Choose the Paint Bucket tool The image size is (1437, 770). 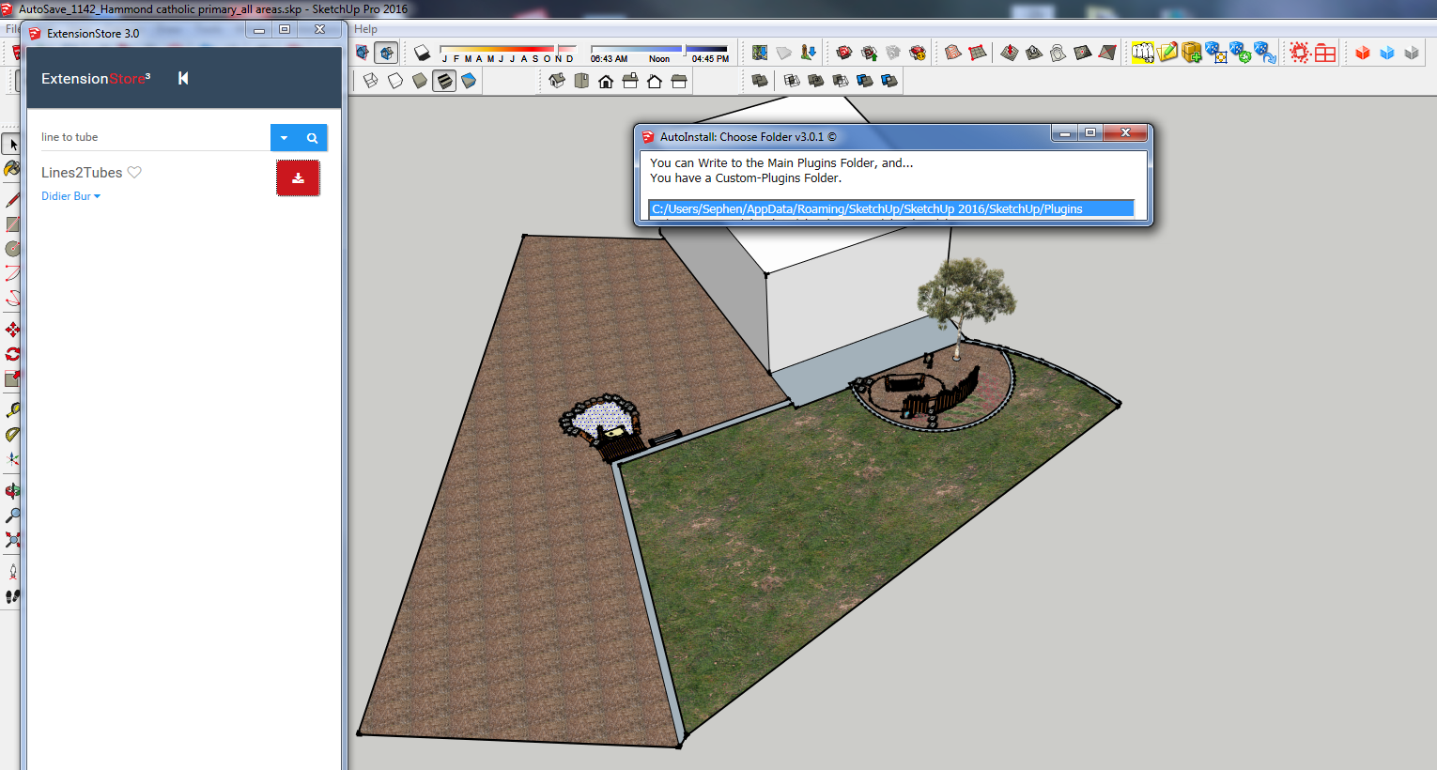[x=12, y=169]
